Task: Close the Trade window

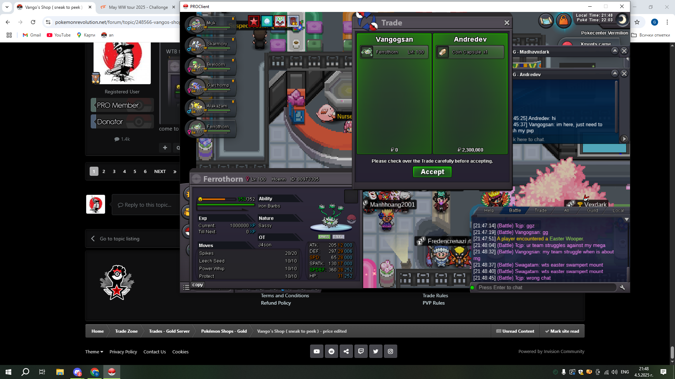Action: click(507, 23)
